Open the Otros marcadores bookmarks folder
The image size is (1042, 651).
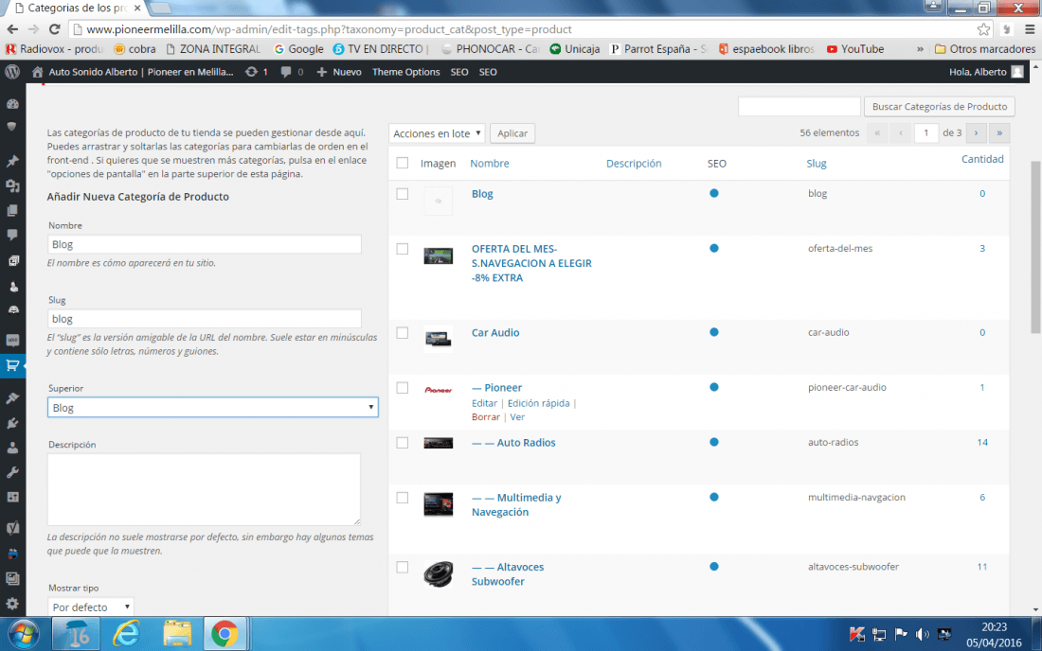tap(985, 49)
